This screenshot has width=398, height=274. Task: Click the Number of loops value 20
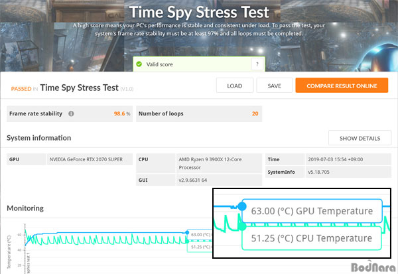point(255,113)
